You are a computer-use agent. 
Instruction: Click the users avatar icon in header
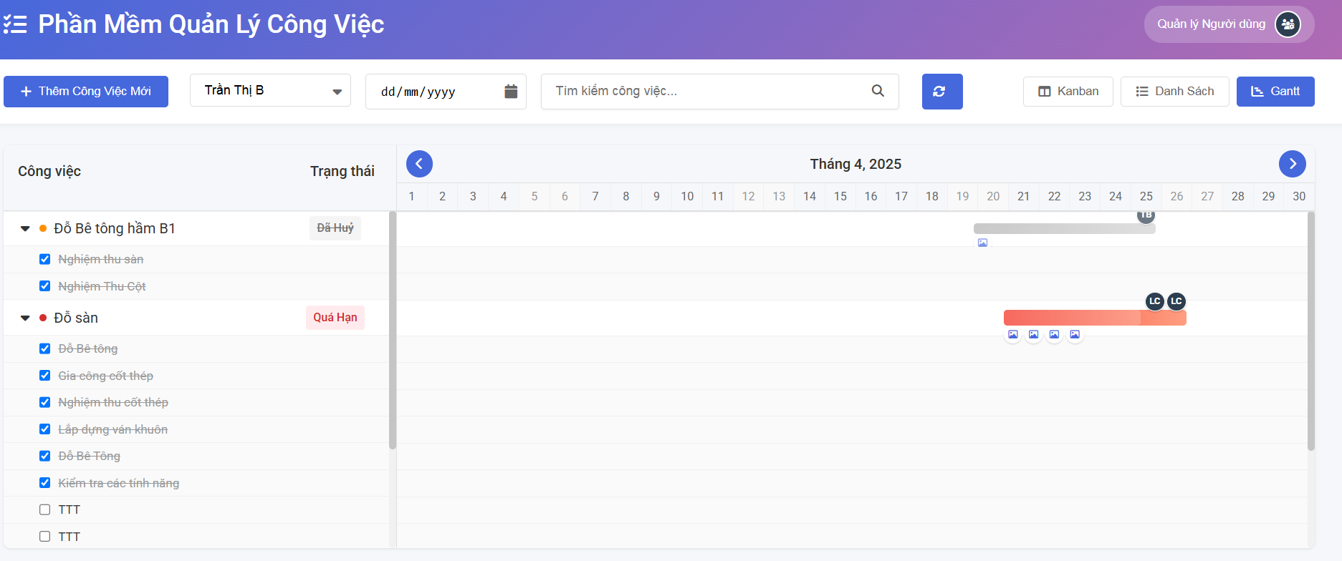[x=1288, y=24]
